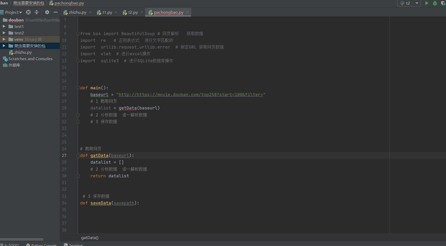Open zhizhu.py in project tree
This screenshot has width=446, height=246.
point(23,52)
